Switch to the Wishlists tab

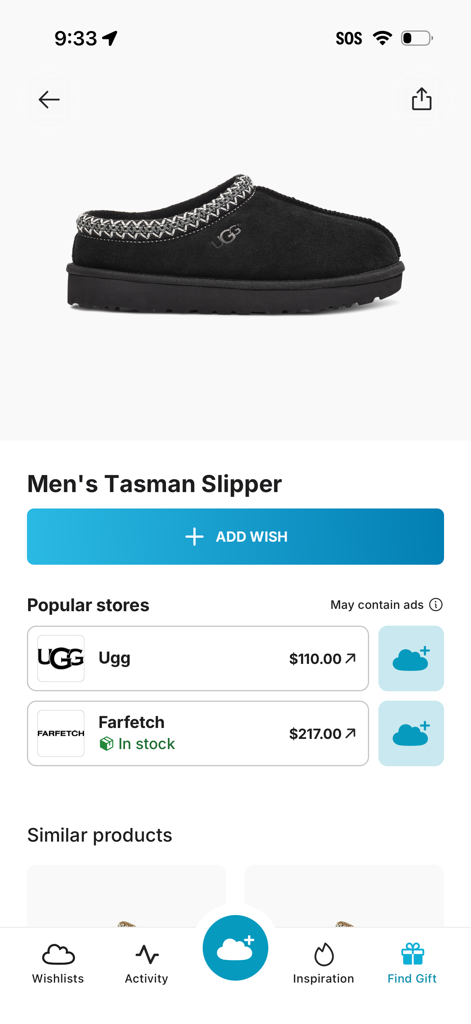click(x=58, y=963)
